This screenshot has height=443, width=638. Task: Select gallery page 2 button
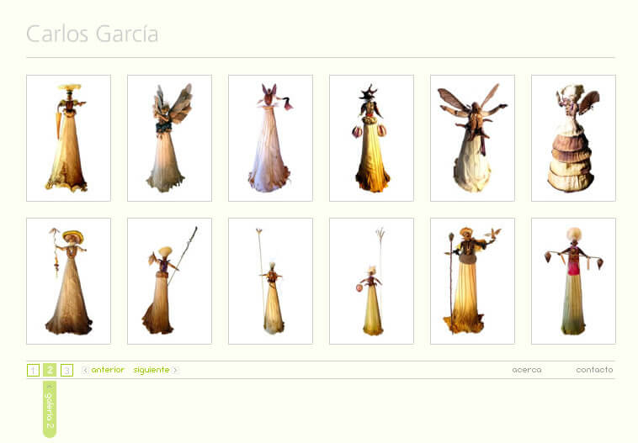point(50,370)
